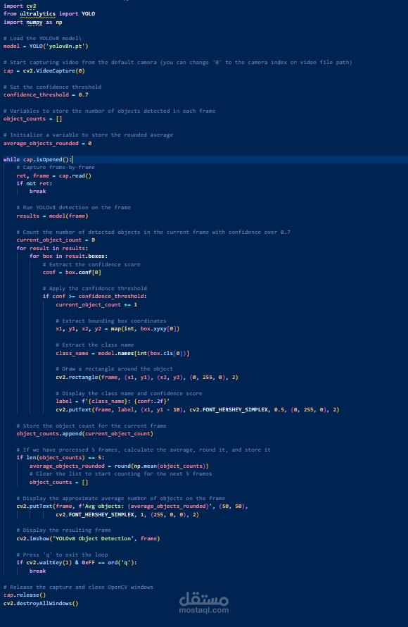
Task: Click the 'map(int, box.xyxy[0])' line
Action: pos(117,329)
